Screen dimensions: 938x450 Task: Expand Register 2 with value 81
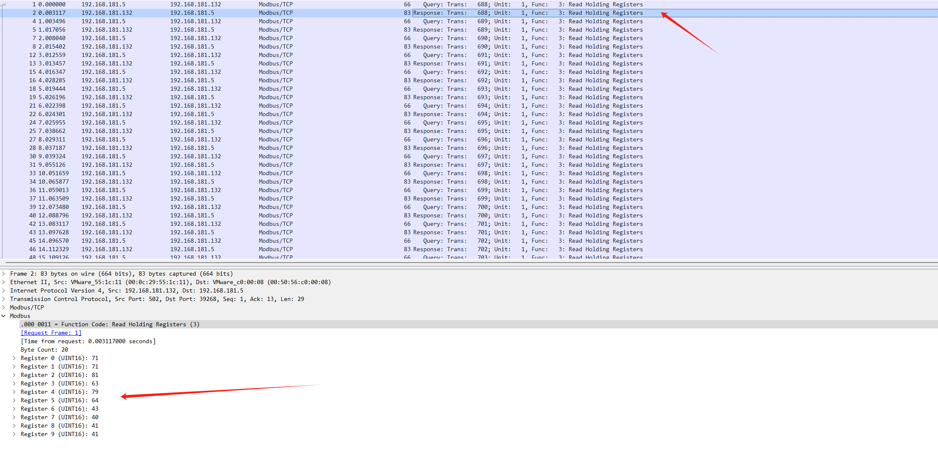[14, 375]
